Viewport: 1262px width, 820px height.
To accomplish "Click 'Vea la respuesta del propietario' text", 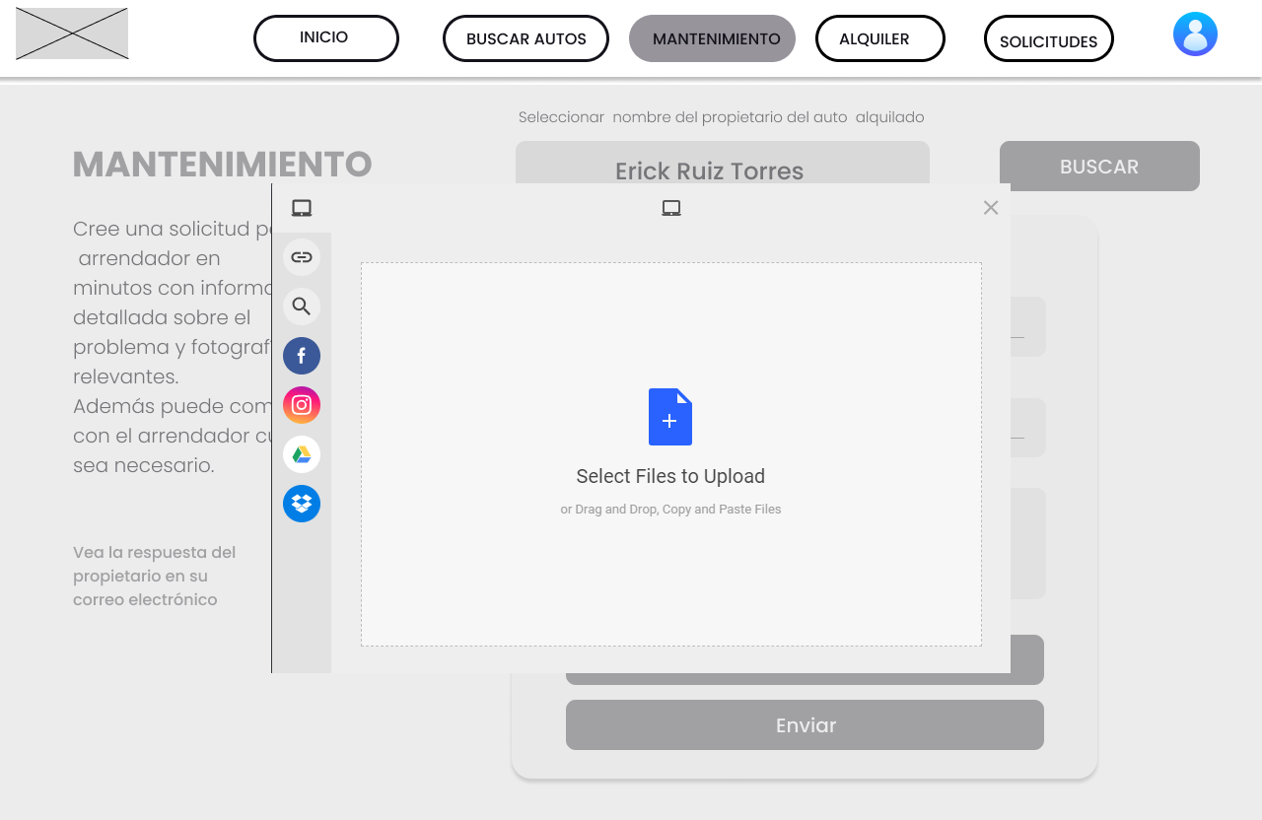I will pyautogui.click(x=154, y=576).
